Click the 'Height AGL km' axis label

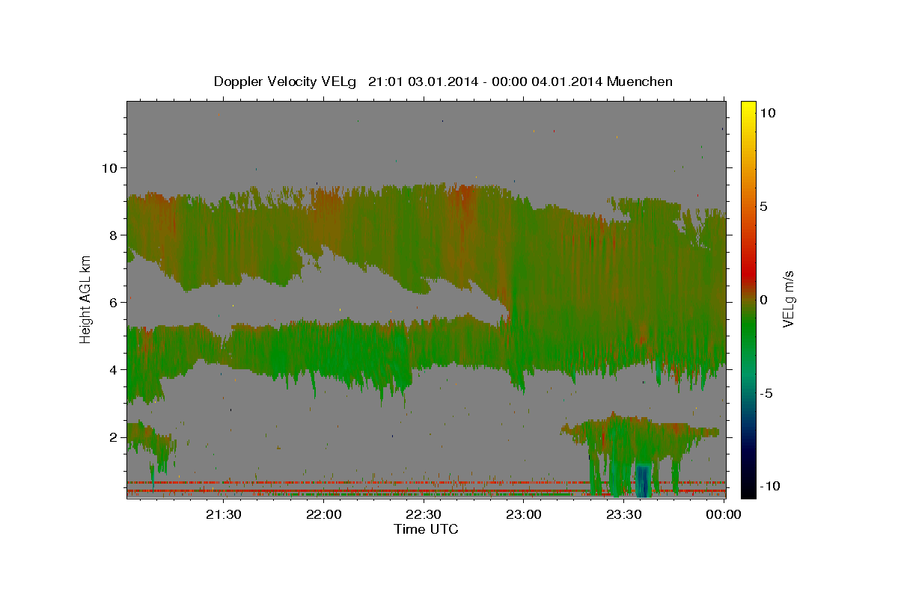(x=85, y=300)
